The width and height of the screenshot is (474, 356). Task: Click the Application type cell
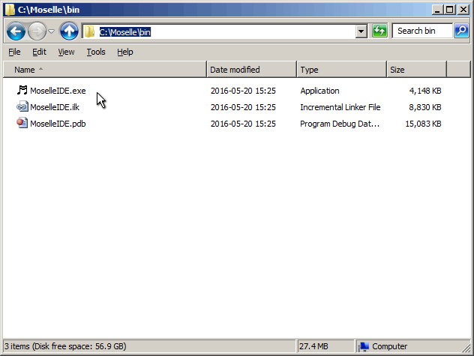(x=319, y=91)
